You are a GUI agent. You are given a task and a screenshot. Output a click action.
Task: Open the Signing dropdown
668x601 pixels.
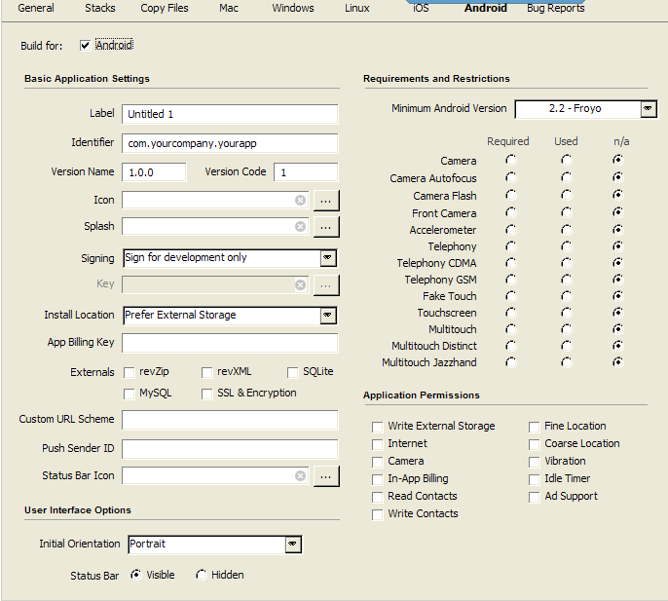click(x=328, y=258)
